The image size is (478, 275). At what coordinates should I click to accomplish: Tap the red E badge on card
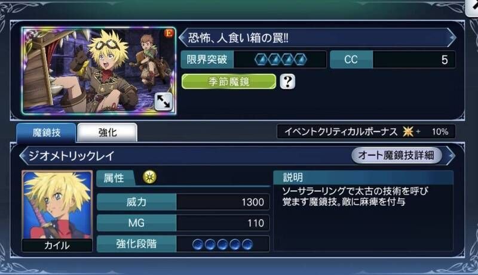168,33
